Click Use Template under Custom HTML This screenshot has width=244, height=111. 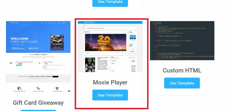point(182,83)
